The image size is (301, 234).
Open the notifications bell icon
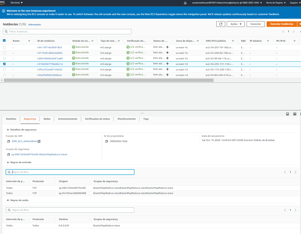(x=186, y=3)
